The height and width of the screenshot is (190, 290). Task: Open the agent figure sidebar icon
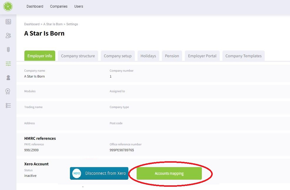(8, 78)
